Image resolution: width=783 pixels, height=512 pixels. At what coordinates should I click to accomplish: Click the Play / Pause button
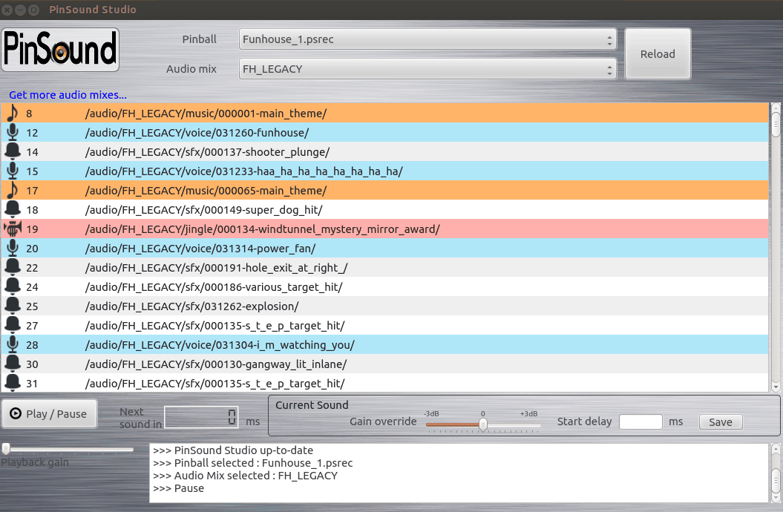tap(49, 414)
